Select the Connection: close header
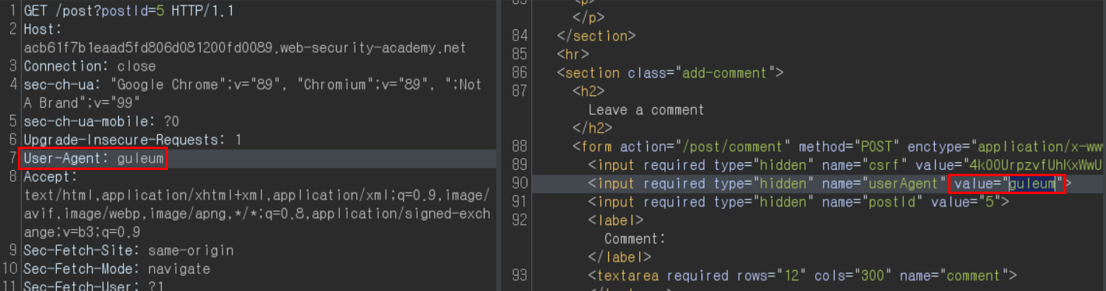1106x291 pixels. click(x=89, y=66)
